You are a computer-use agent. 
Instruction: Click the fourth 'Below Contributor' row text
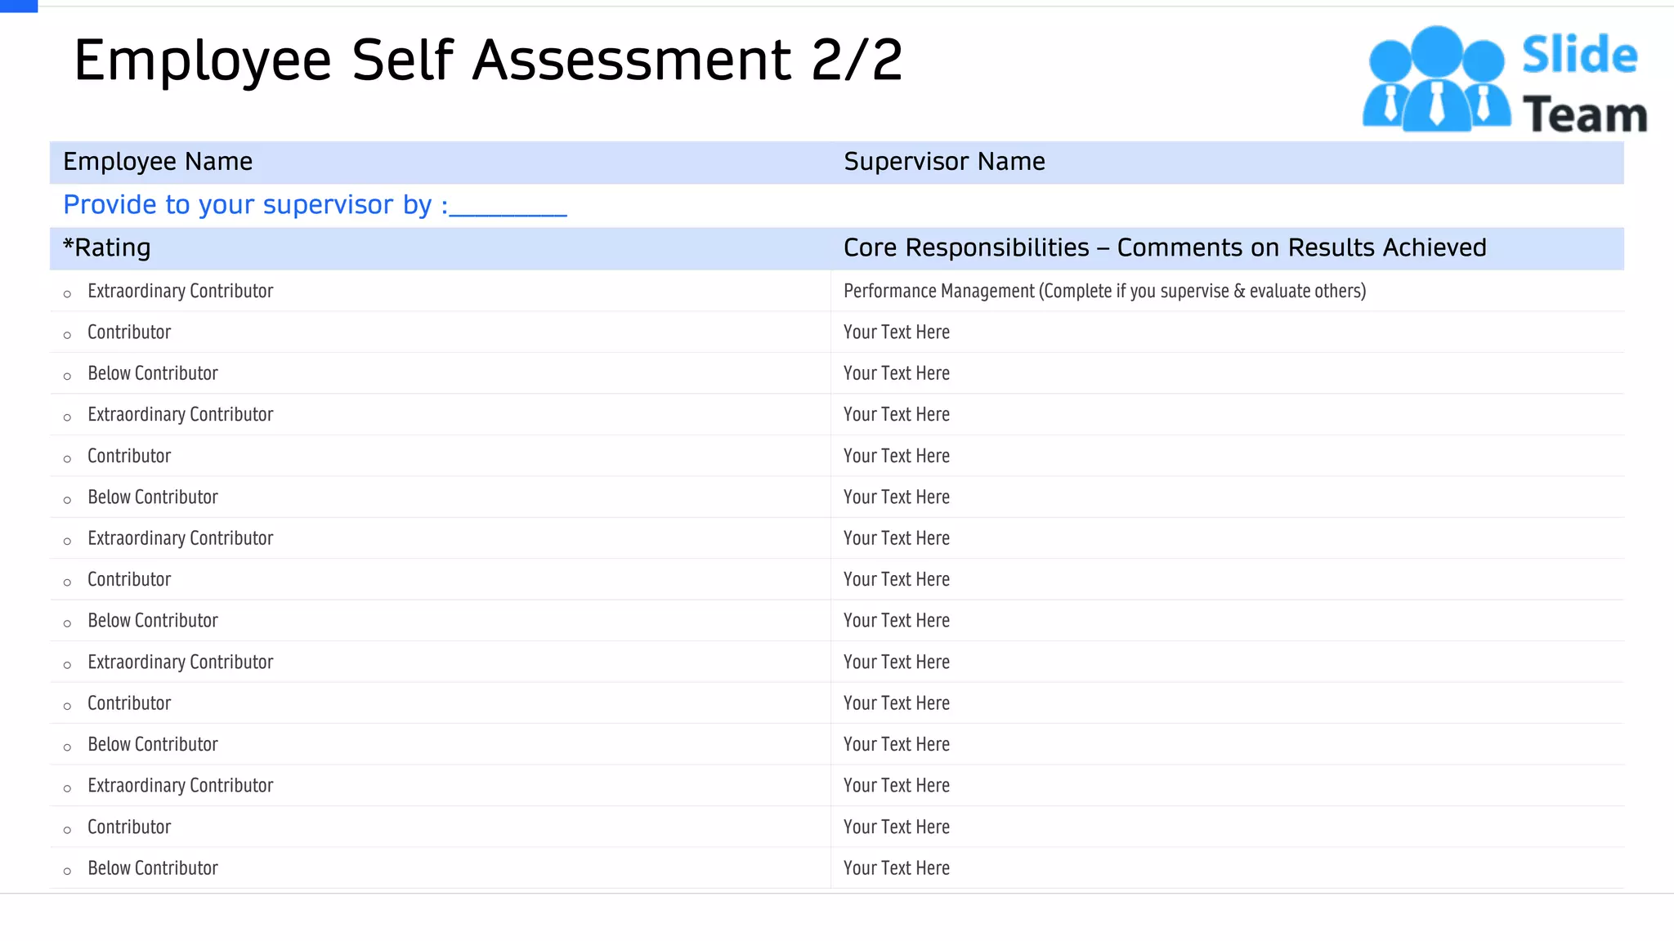coord(153,745)
